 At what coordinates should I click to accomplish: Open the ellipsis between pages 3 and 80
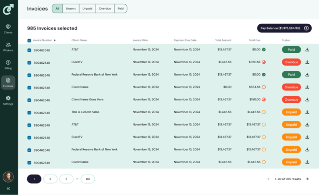[77, 179]
